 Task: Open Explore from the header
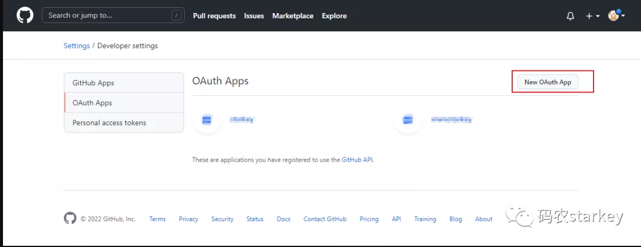coord(334,16)
